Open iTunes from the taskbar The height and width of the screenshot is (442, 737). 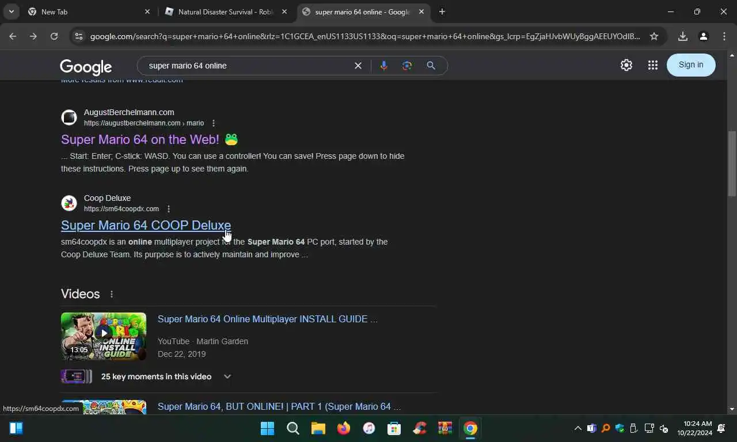(x=369, y=428)
